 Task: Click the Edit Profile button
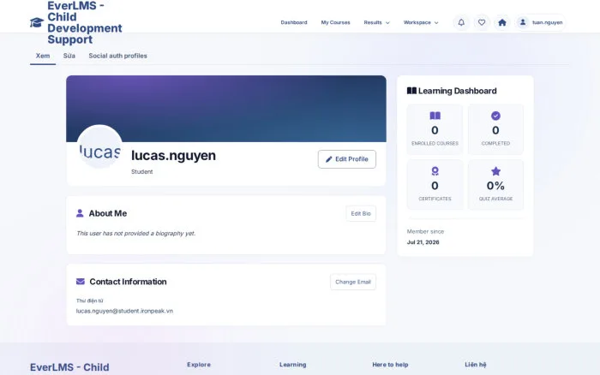click(346, 159)
